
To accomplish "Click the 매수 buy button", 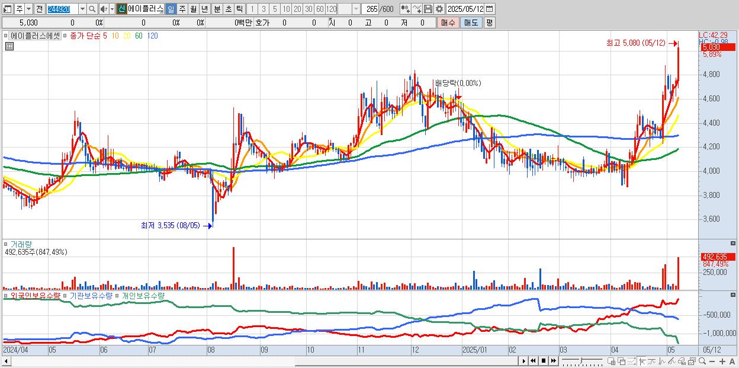I will (x=447, y=23).
